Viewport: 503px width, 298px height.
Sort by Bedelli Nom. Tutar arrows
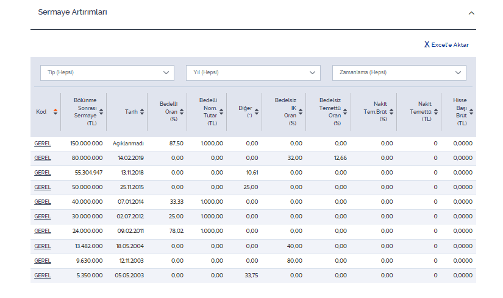click(221, 112)
